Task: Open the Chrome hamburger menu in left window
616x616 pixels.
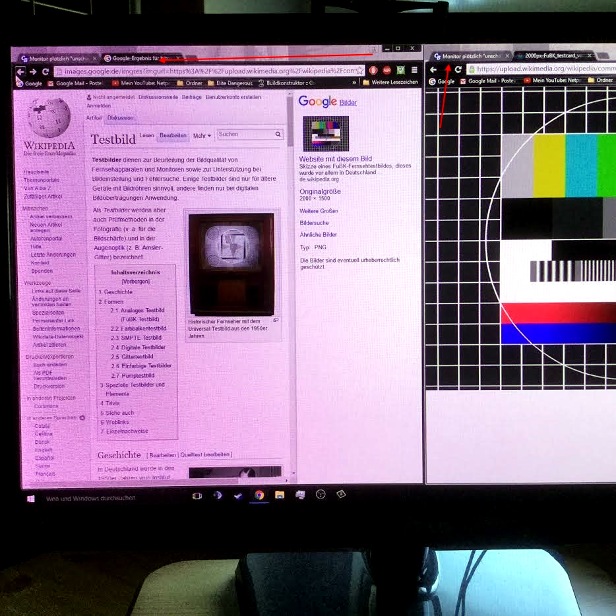Action: tap(414, 70)
